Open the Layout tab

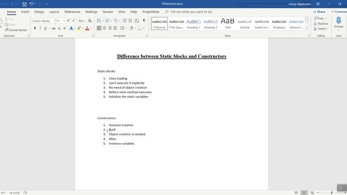tap(54, 12)
